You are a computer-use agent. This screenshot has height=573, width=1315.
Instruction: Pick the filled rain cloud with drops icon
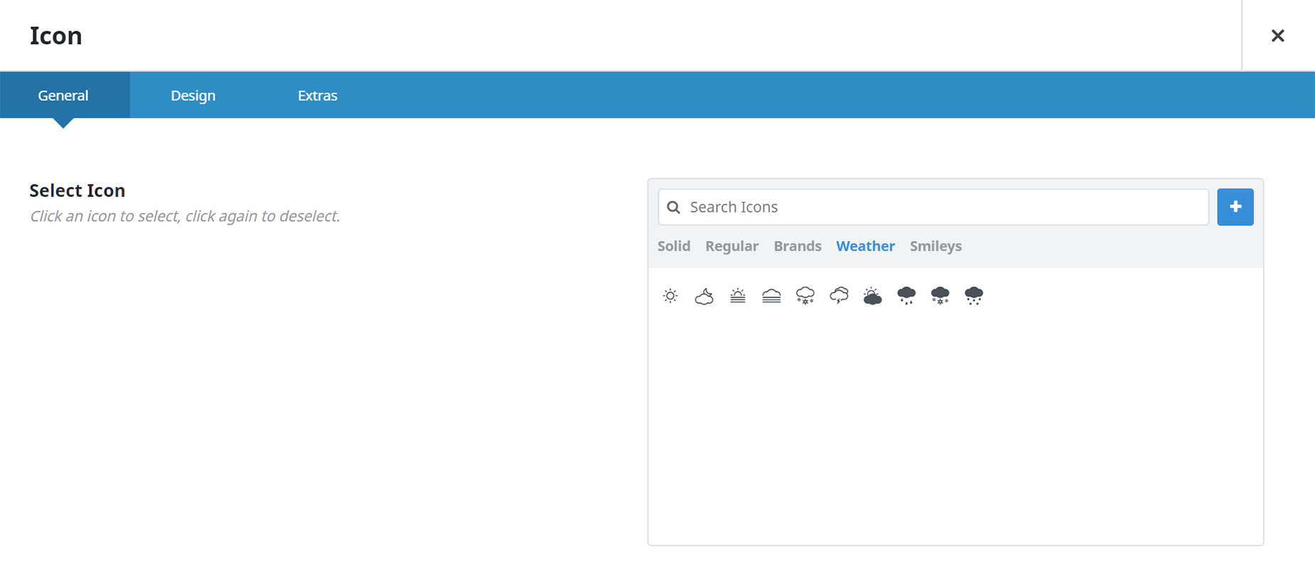click(x=906, y=296)
